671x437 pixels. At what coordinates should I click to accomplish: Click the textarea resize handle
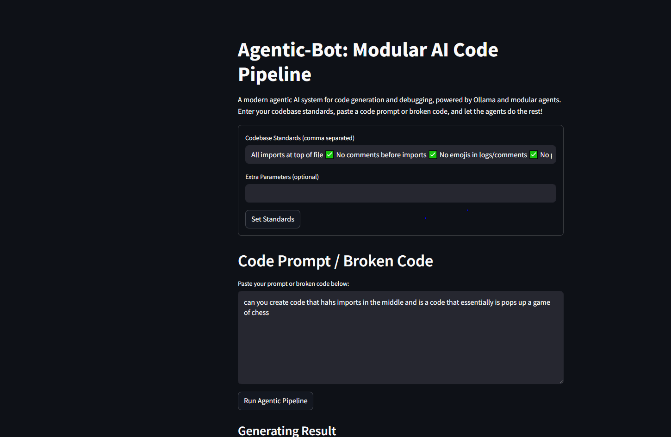click(561, 382)
